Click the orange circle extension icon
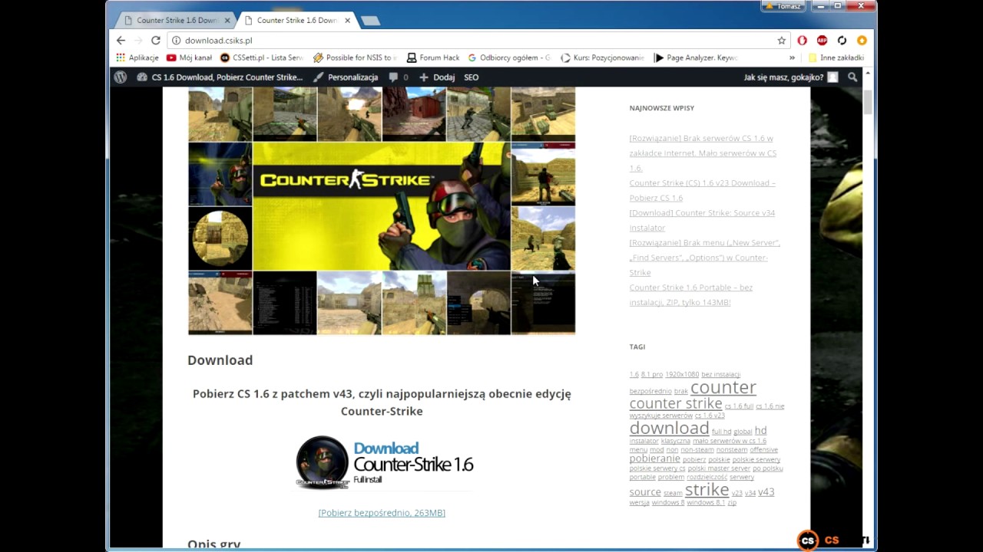This screenshot has width=983, height=552. coord(862,41)
